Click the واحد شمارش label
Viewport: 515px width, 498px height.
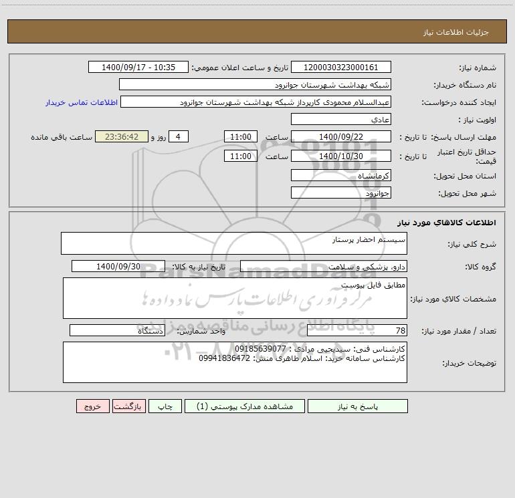click(201, 332)
